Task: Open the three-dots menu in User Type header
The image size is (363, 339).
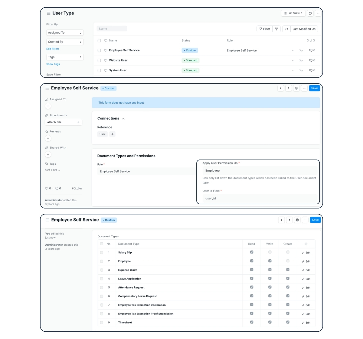Action: [318, 13]
